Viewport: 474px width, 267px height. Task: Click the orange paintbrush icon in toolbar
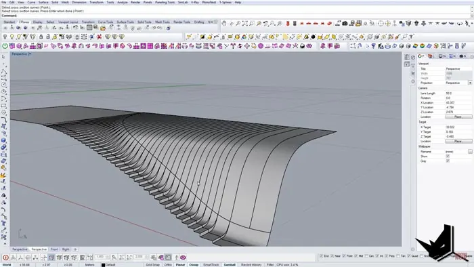(x=397, y=37)
